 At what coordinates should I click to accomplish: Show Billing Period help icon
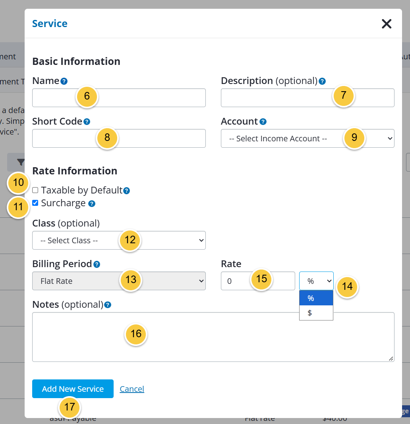[x=97, y=264]
